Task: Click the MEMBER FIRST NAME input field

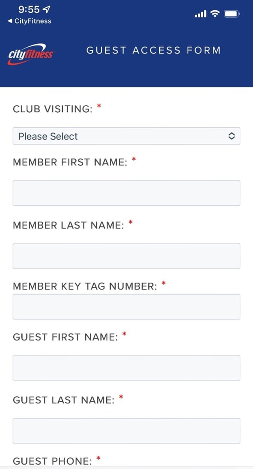Action: (x=126, y=193)
